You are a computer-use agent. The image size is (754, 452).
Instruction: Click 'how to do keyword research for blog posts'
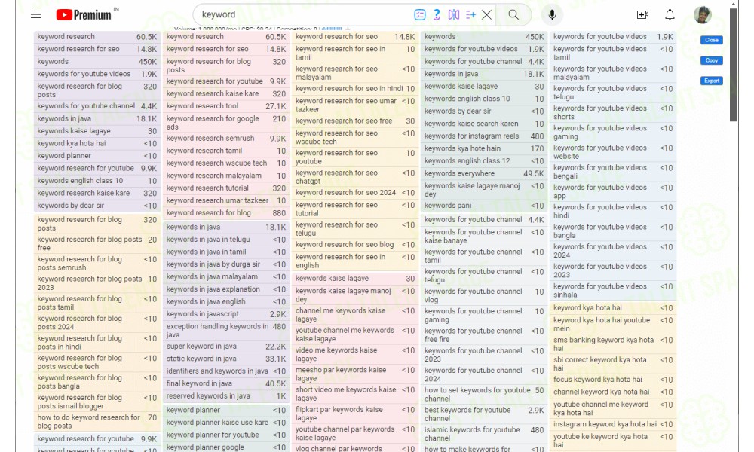[x=97, y=422]
